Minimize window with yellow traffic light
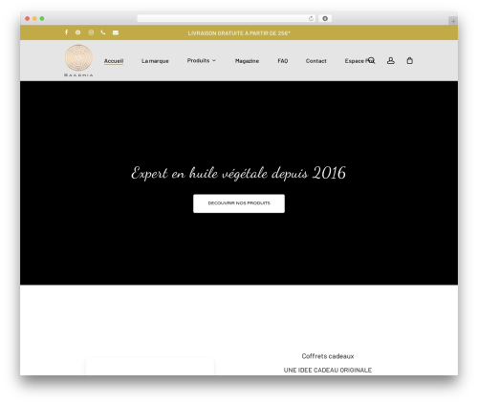The height and width of the screenshot is (404, 478). 34,18
